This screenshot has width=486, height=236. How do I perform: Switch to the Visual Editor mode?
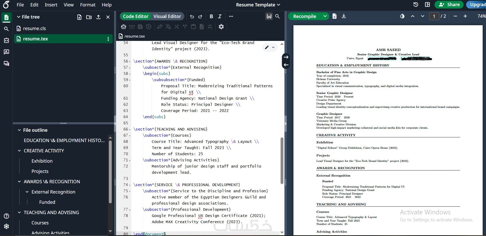click(x=167, y=16)
